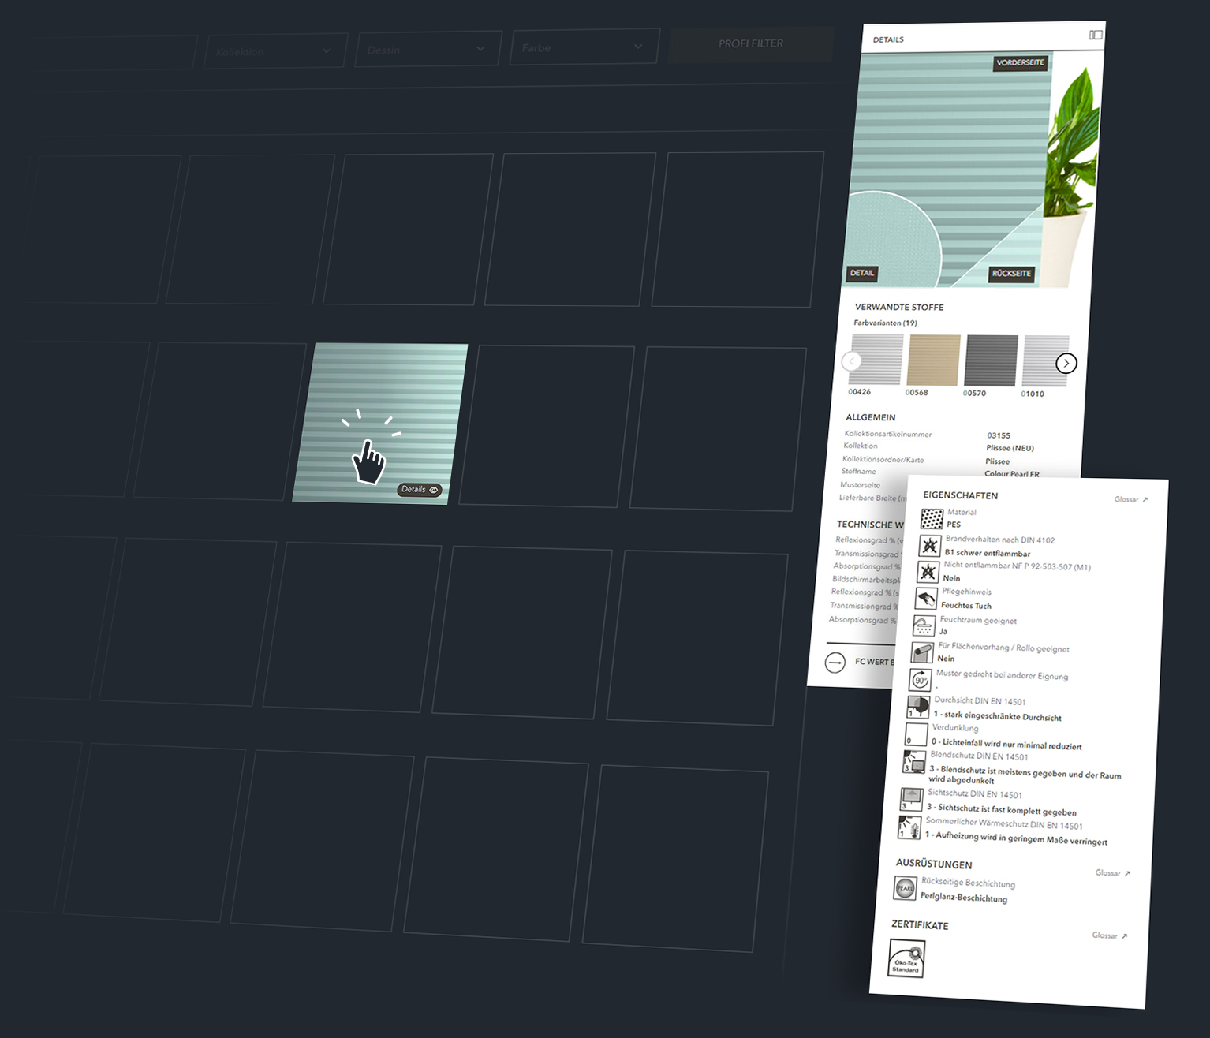The image size is (1210, 1038).
Task: Collapse the FC Wert section with minus icon
Action: 835,662
